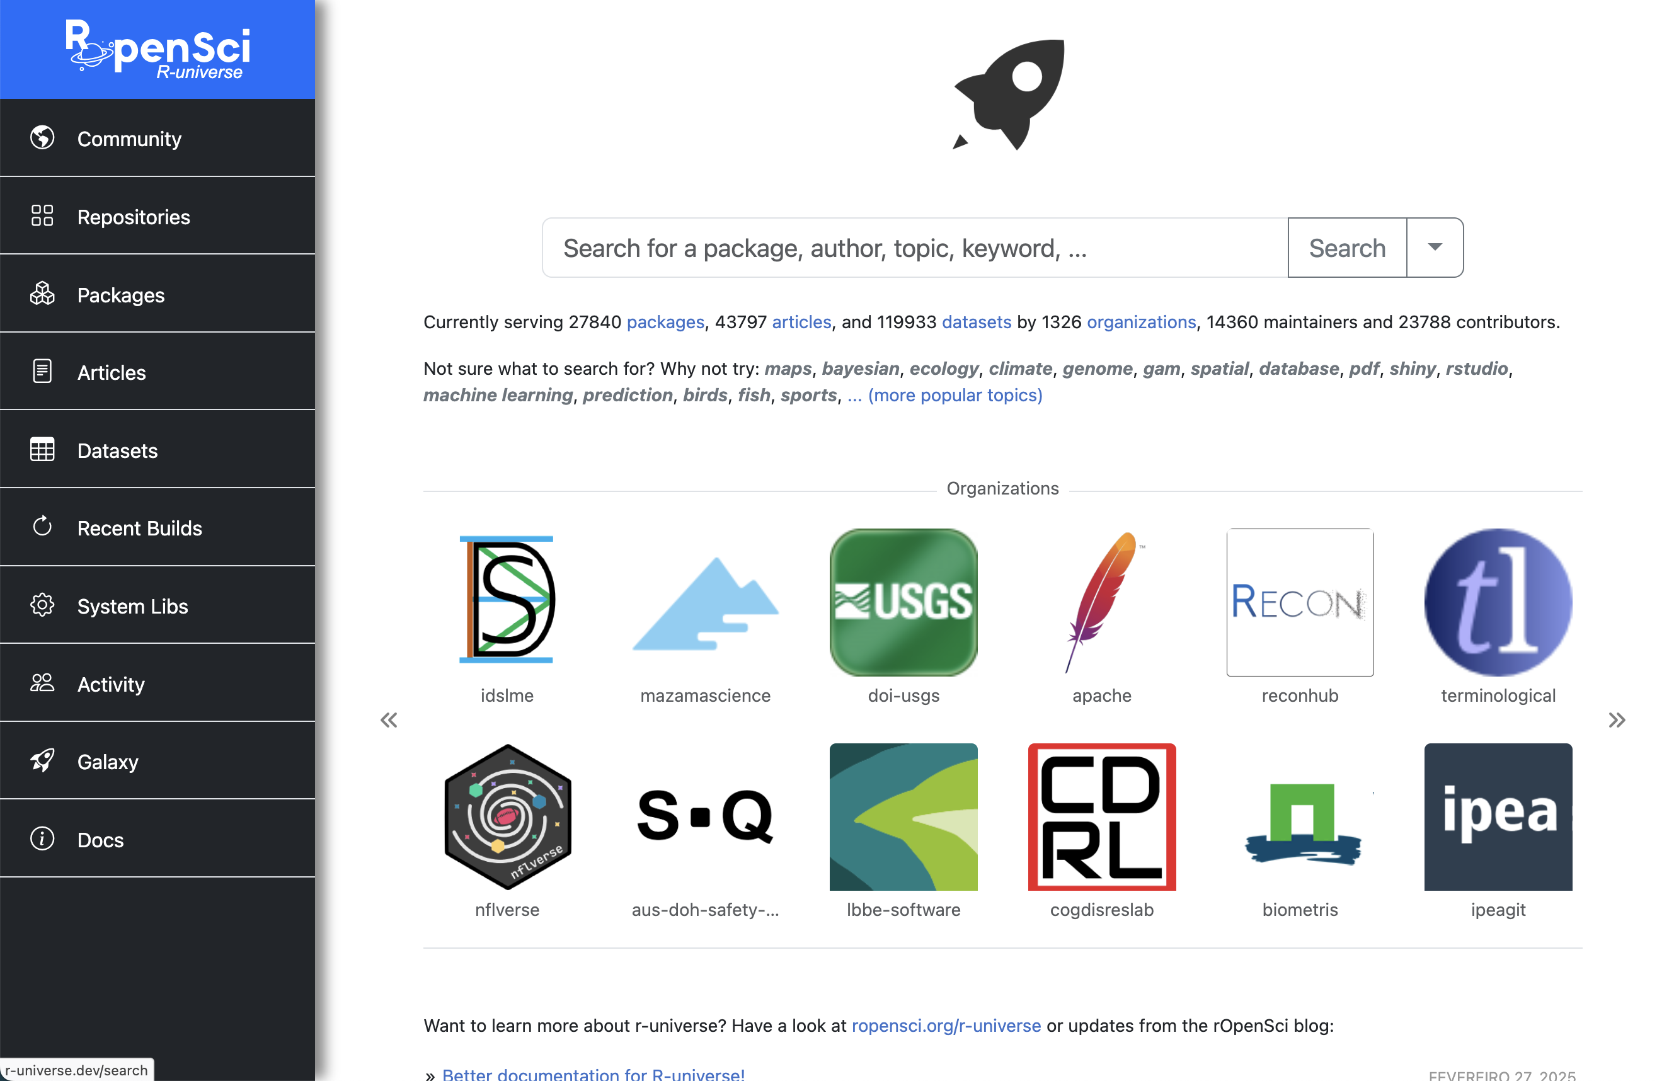Image resolution: width=1657 pixels, height=1081 pixels.
Task: Open the ipeagit ipea logo
Action: [x=1498, y=817]
